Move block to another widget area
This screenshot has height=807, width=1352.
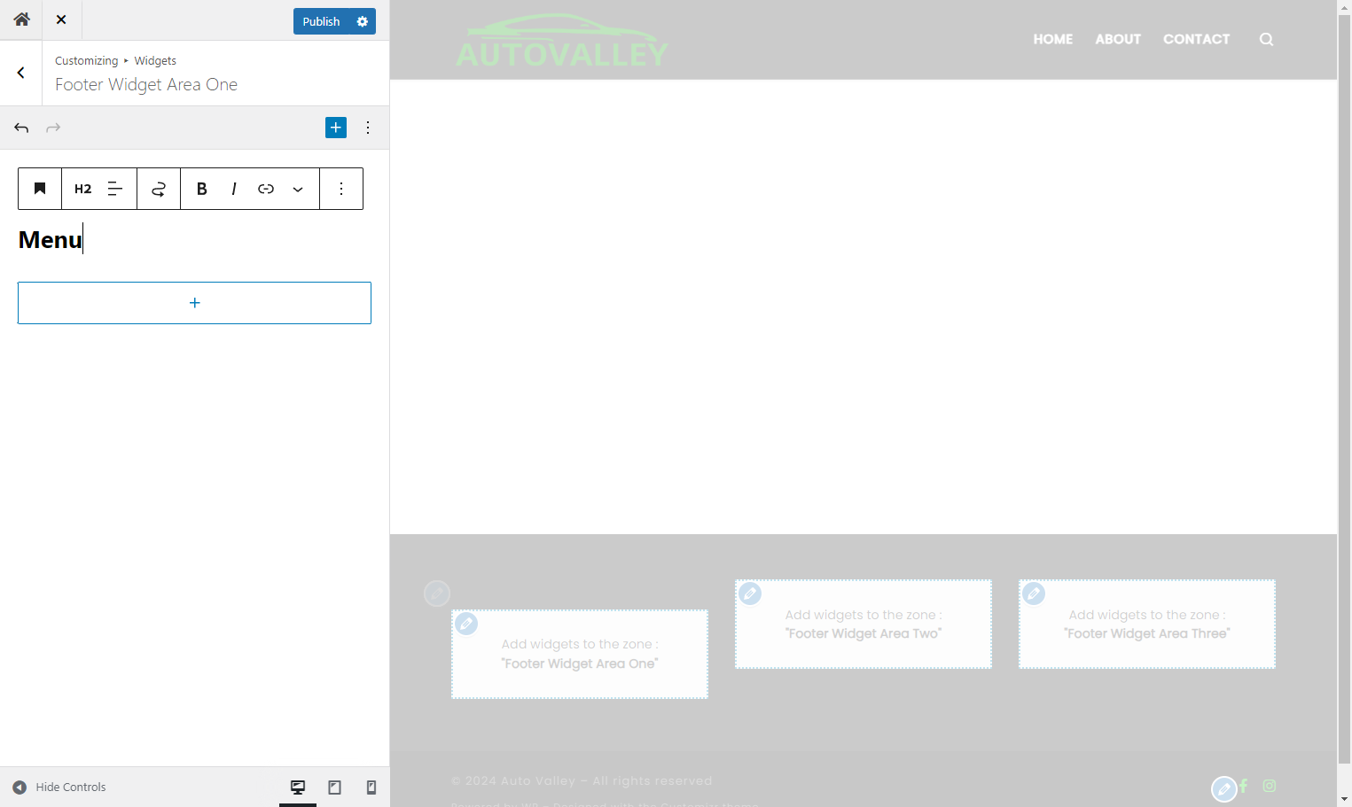[x=159, y=189]
